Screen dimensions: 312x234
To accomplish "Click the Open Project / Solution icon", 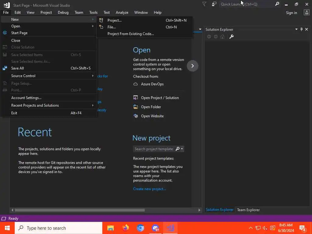I will coord(136,98).
